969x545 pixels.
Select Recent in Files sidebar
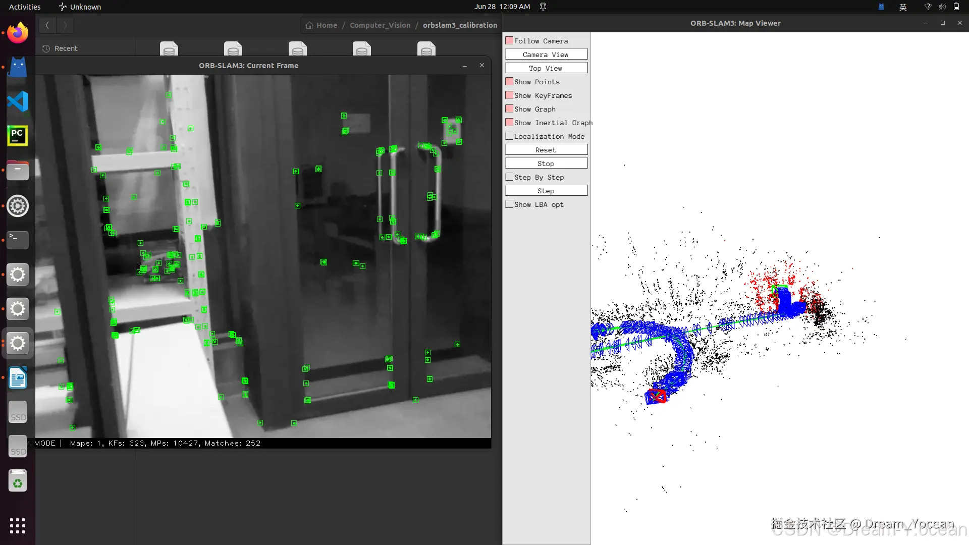click(66, 48)
